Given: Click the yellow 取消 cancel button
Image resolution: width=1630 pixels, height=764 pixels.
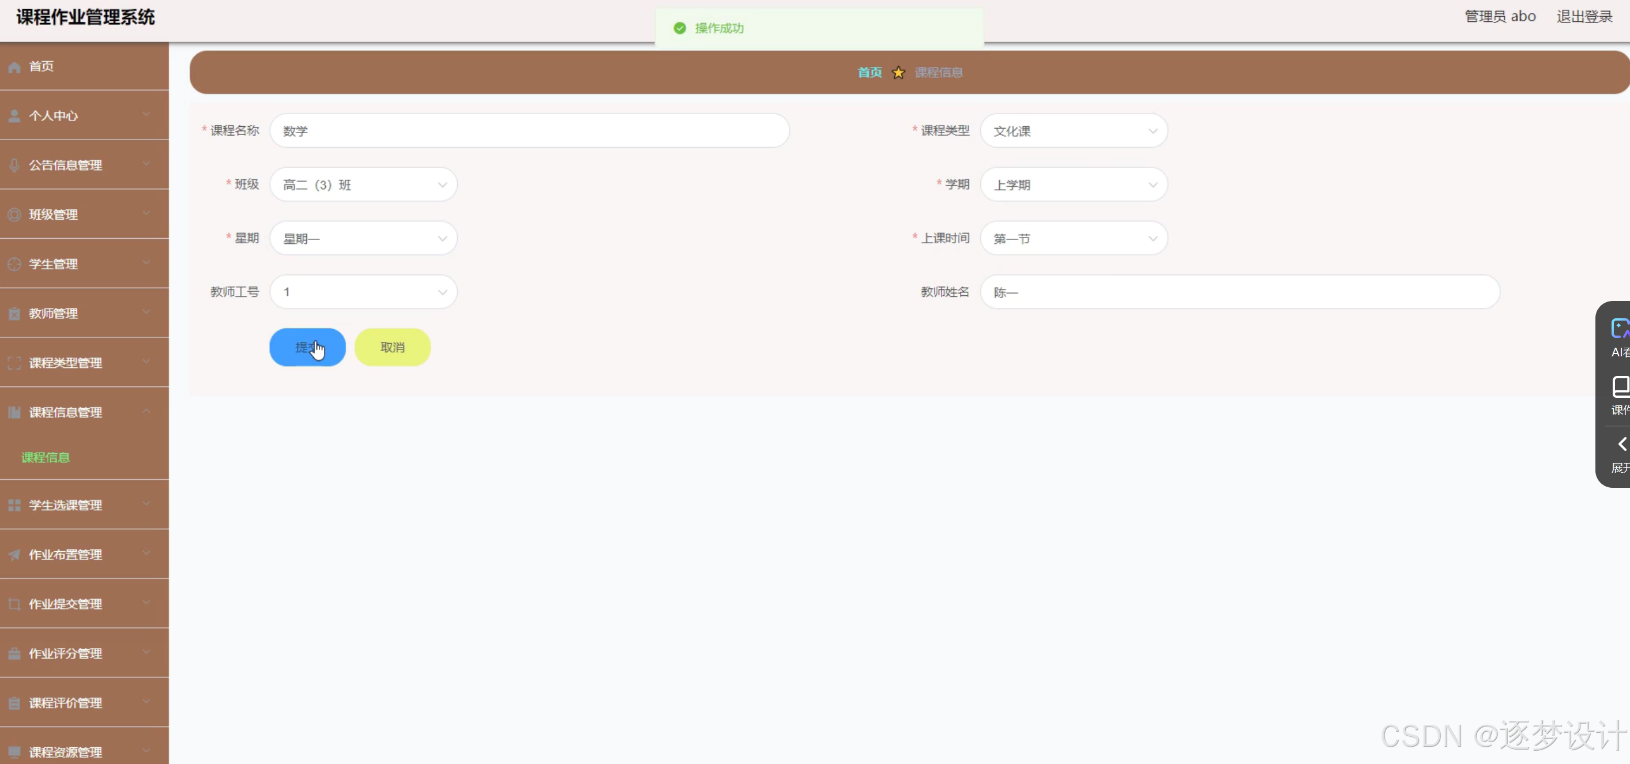Looking at the screenshot, I should [x=392, y=347].
